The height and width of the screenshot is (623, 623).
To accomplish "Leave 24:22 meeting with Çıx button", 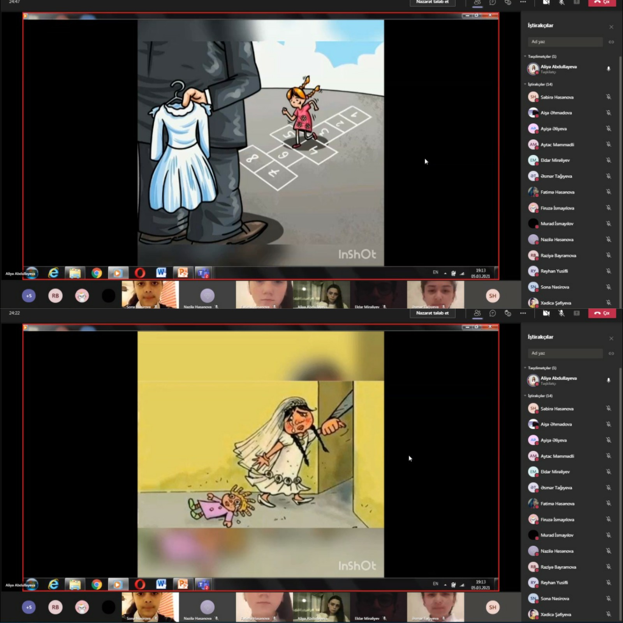I will tap(602, 313).
